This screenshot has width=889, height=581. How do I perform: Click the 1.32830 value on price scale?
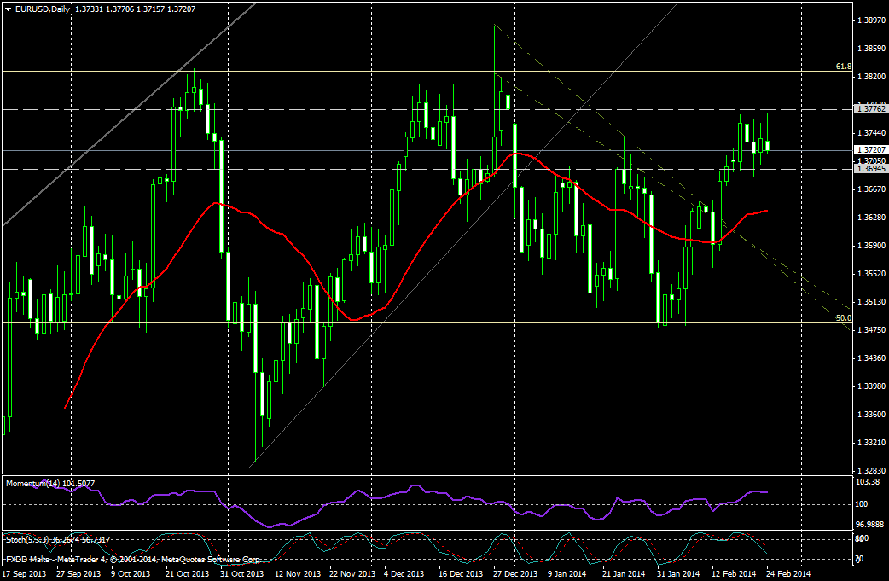coord(869,471)
